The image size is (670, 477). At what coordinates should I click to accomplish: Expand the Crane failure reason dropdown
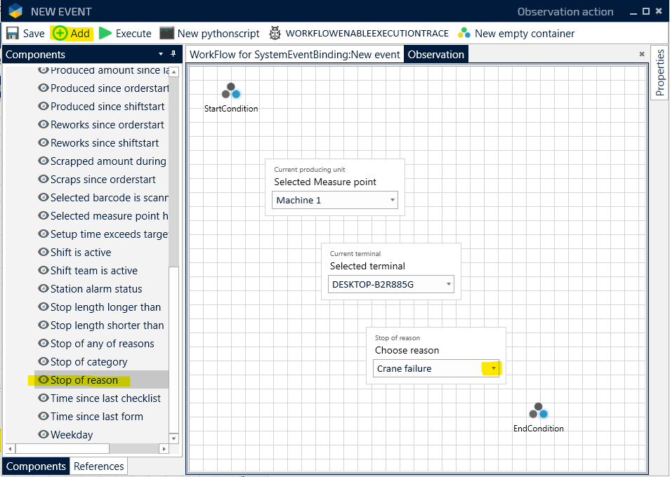tap(494, 368)
